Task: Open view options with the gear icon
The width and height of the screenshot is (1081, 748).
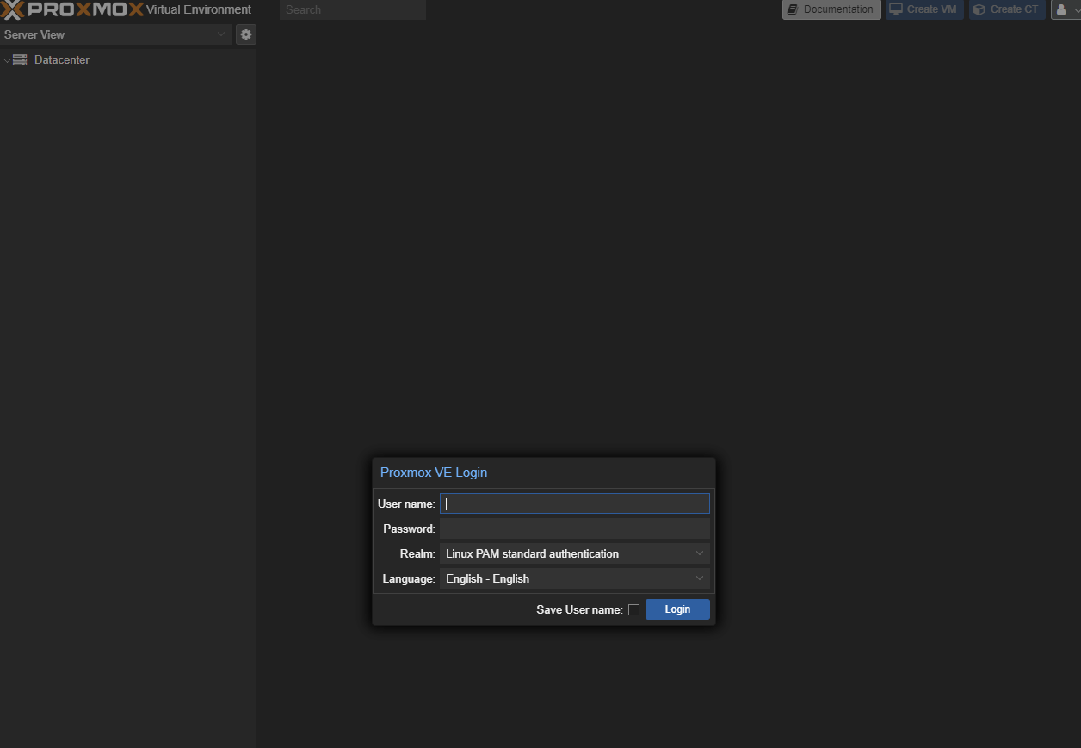Action: [x=245, y=34]
